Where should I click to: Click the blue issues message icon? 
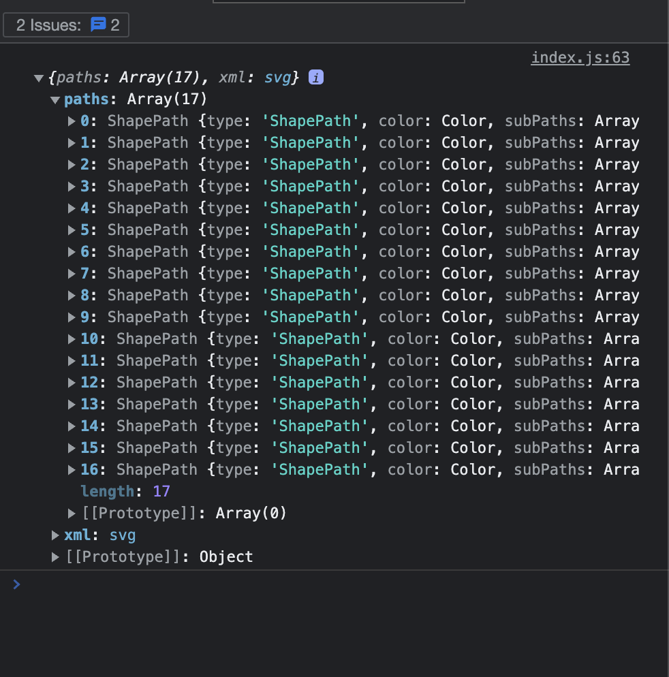point(99,25)
